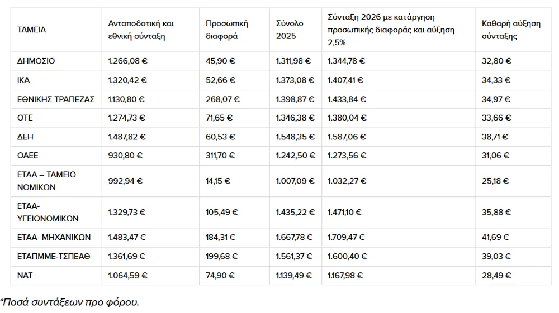Screen dimensions: 559x313
Task: Click the Καθαρή αύξηση σύνταξης header
Action: [511, 30]
